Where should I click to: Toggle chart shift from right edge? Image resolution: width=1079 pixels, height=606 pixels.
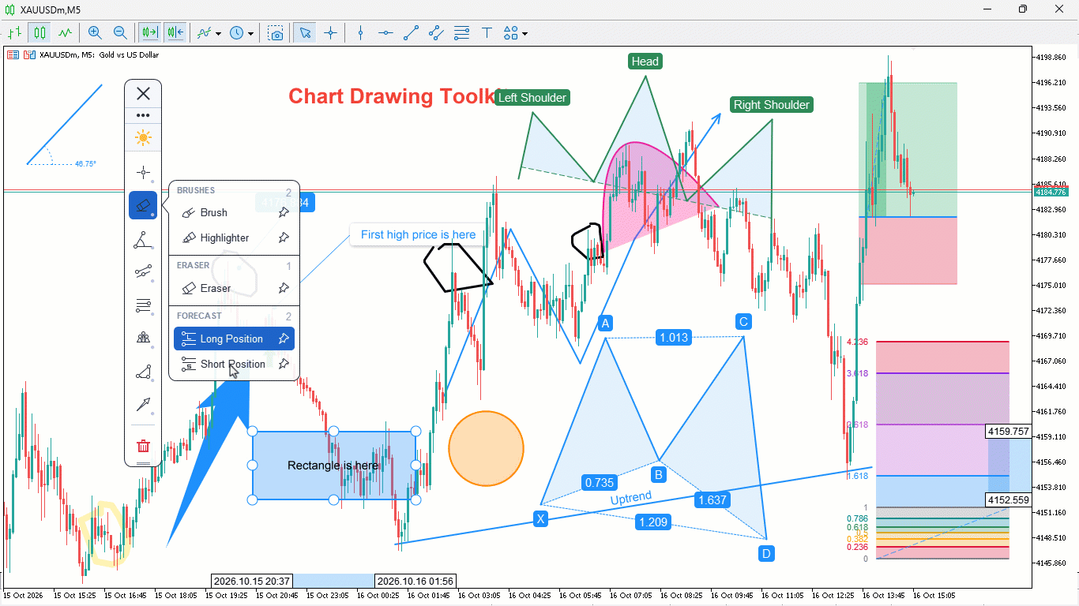tap(175, 33)
